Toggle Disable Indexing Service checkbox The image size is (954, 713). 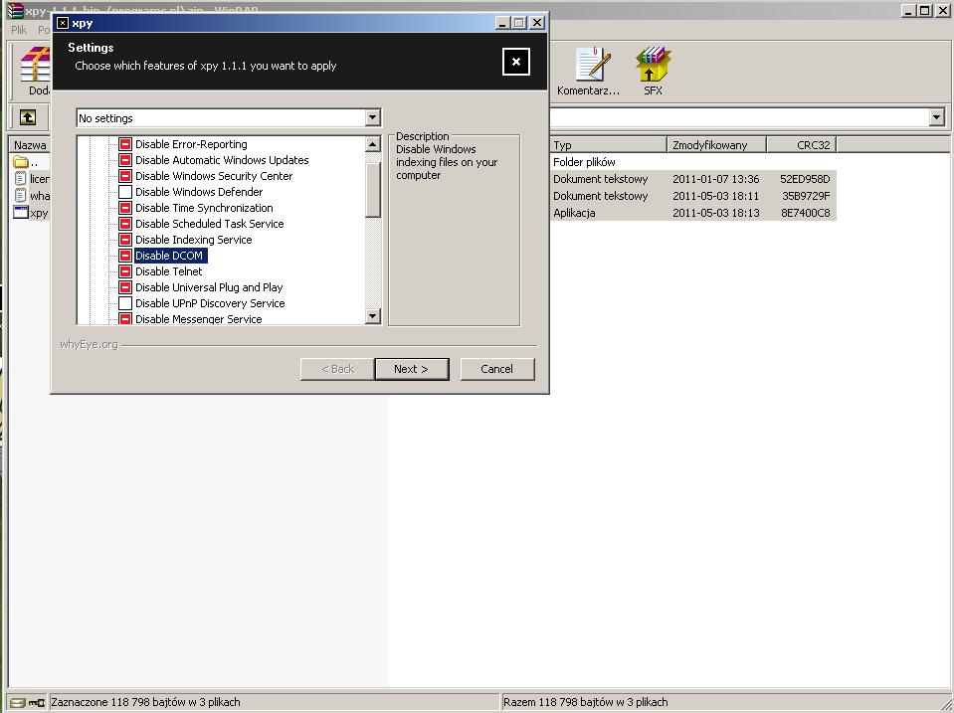[124, 239]
